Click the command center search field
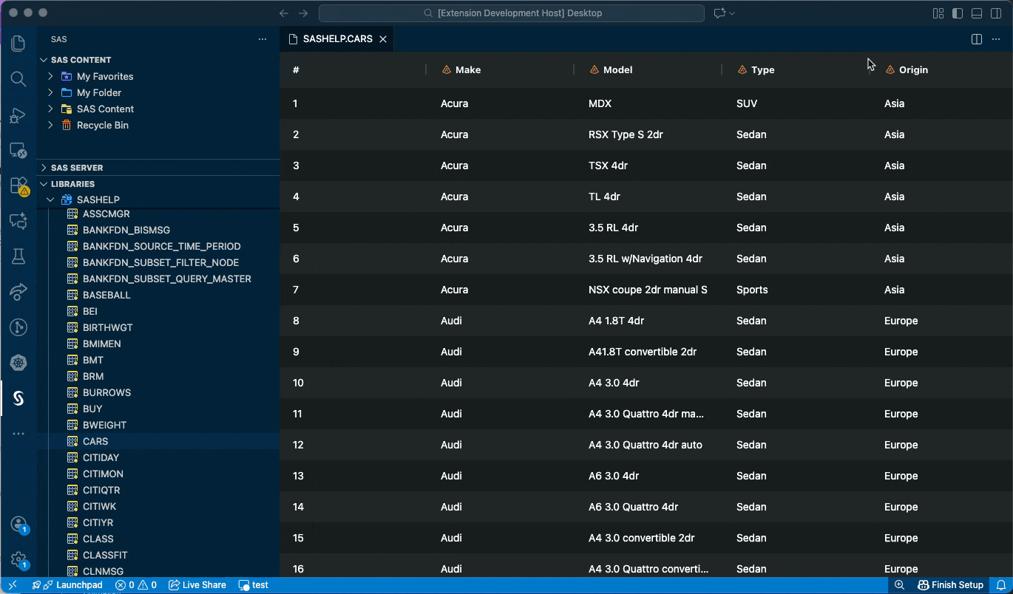1013x594 pixels. point(512,13)
